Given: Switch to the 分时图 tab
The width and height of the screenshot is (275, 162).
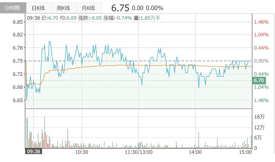Looking at the screenshot, I should (x=13, y=8).
